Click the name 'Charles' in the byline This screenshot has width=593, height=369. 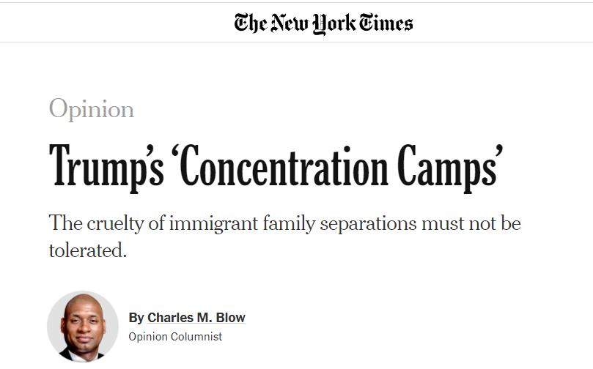tap(169, 318)
